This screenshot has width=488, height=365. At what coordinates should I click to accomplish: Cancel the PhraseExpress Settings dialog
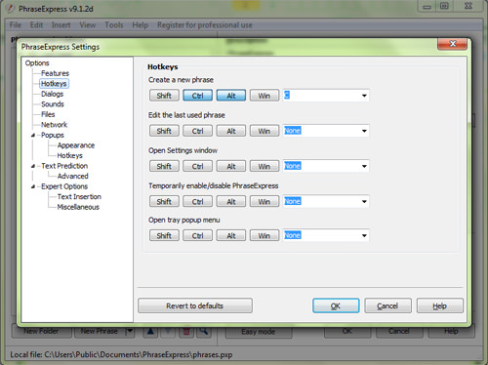coord(387,305)
